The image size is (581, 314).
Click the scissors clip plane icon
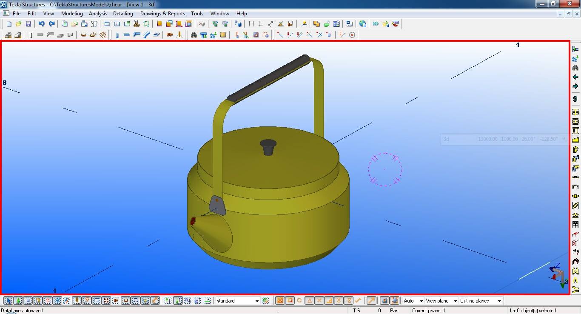tap(137, 24)
